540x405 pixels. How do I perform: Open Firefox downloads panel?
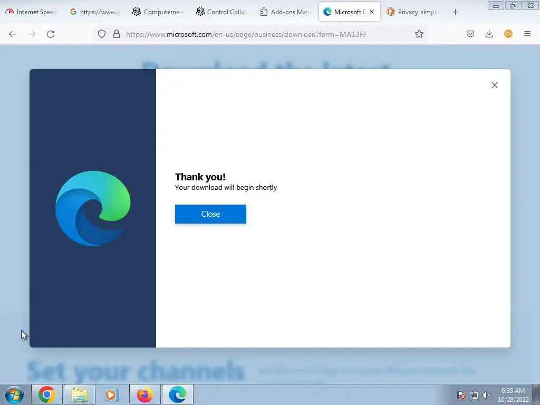click(x=489, y=34)
